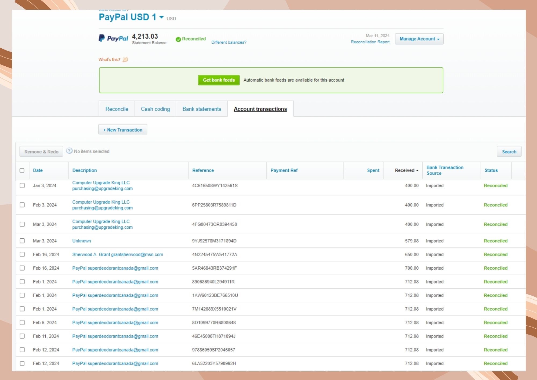537x380 pixels.
Task: Check the Unknown transaction row checkbox
Action: click(22, 241)
